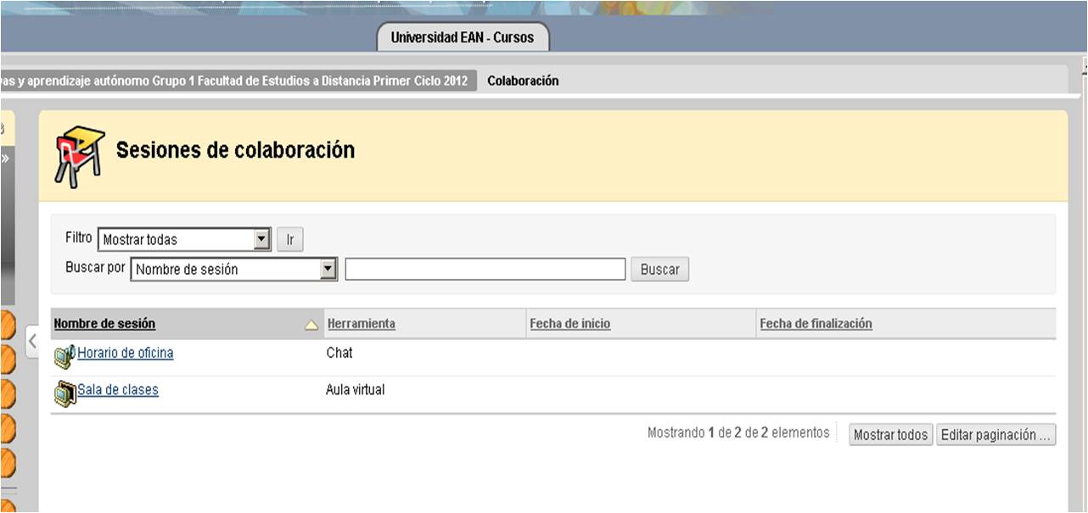Open Editar paginación settings
Viewport: 1088px width, 513px height.
995,435
